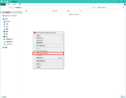The height and width of the screenshot is (98, 126).
Task: Click the OneDrive cloud icon in sidebar
Action: (4, 16)
